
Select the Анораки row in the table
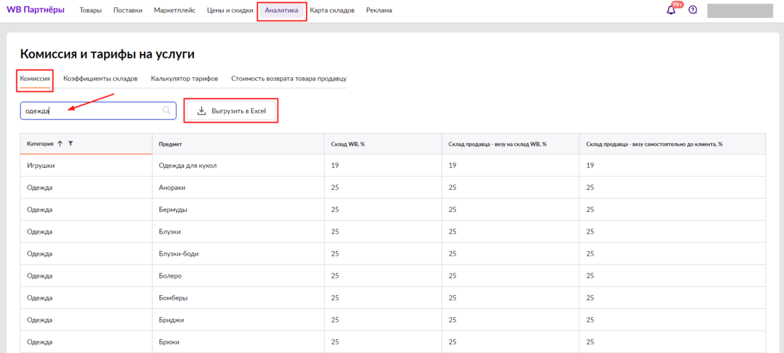tap(172, 188)
